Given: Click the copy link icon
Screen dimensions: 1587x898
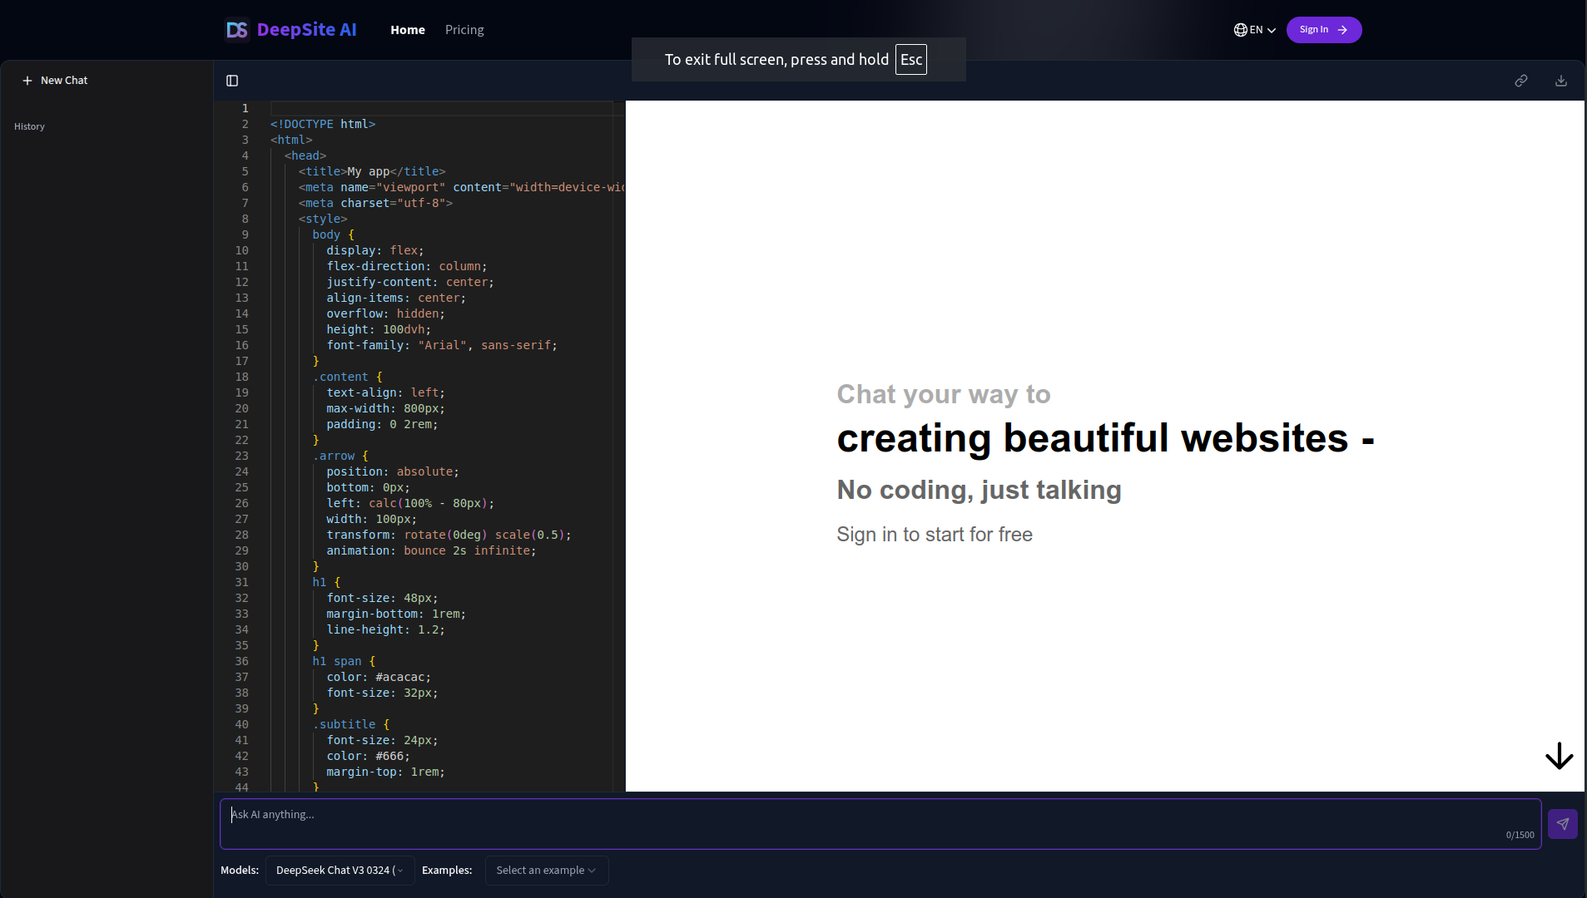Looking at the screenshot, I should tap(1520, 81).
